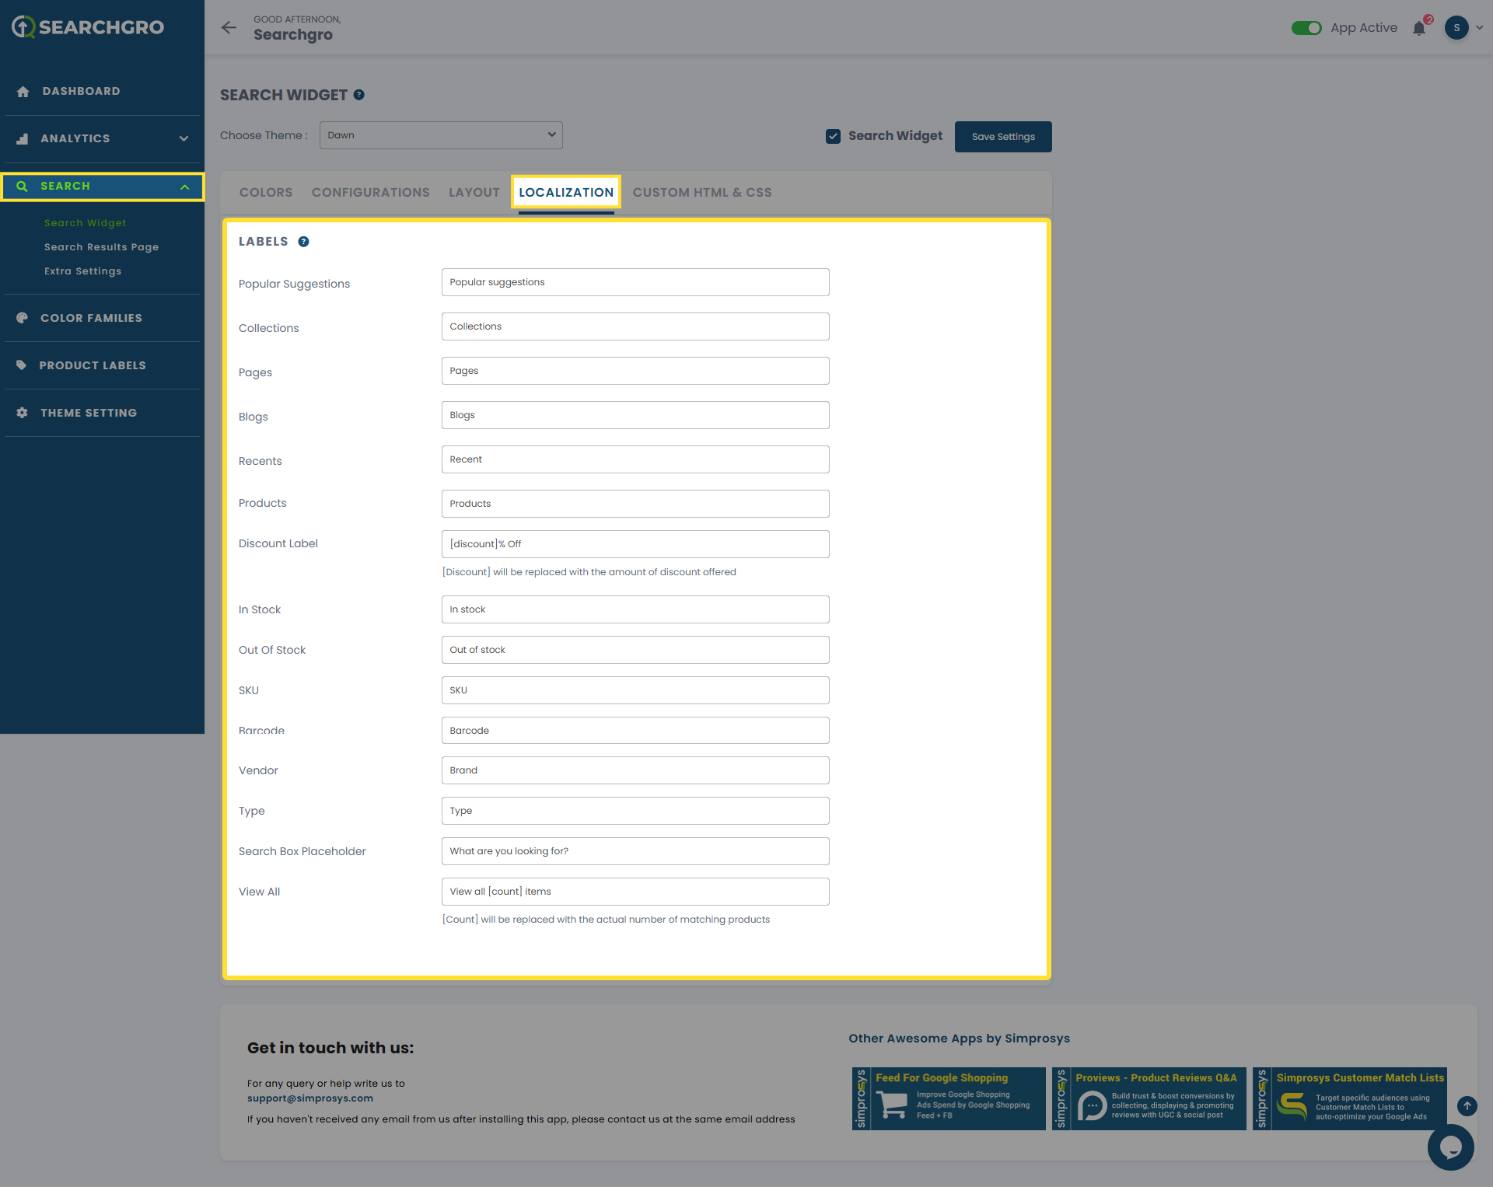
Task: Click the user avatar icon
Action: pos(1456,28)
